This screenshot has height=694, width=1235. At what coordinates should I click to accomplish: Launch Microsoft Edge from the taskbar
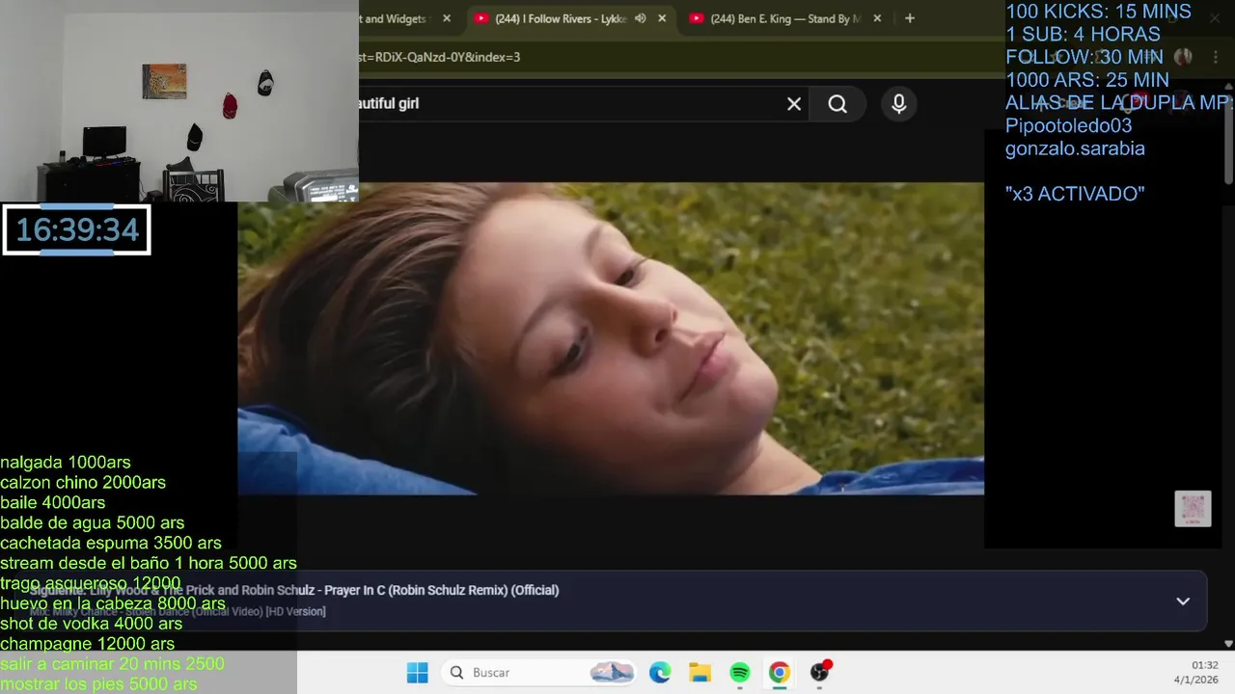[660, 673]
